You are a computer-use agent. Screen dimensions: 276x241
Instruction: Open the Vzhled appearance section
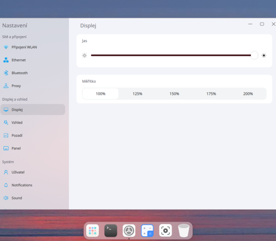pos(17,123)
